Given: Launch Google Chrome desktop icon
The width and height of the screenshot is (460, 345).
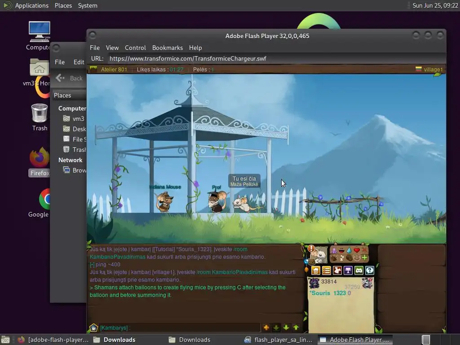Looking at the screenshot, I should point(40,203).
